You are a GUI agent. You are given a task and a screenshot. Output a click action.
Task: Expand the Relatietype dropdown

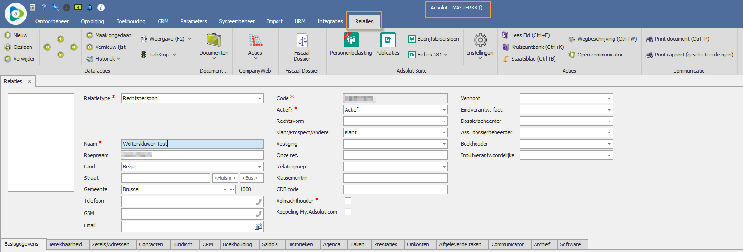point(259,99)
